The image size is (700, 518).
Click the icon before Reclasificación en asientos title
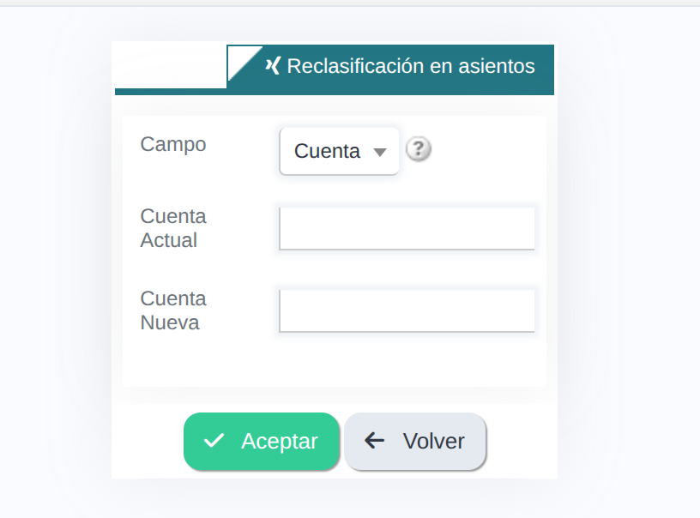(x=273, y=65)
